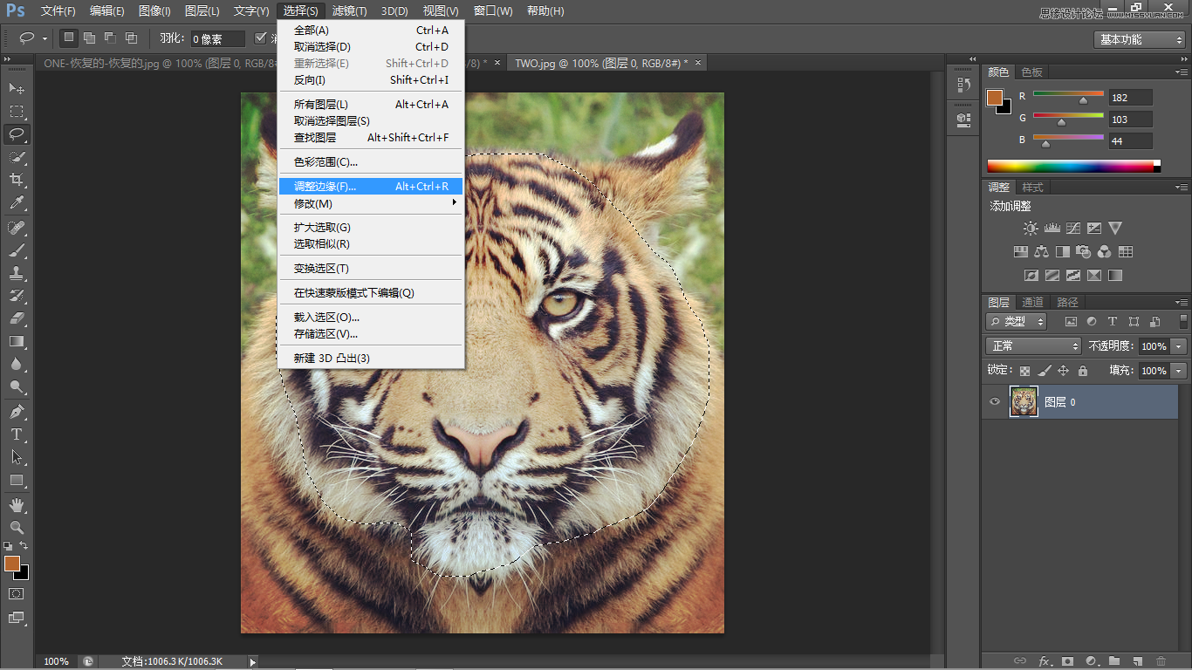This screenshot has width=1192, height=670.
Task: Toggle Quick Mask mode button
Action: coord(17,593)
